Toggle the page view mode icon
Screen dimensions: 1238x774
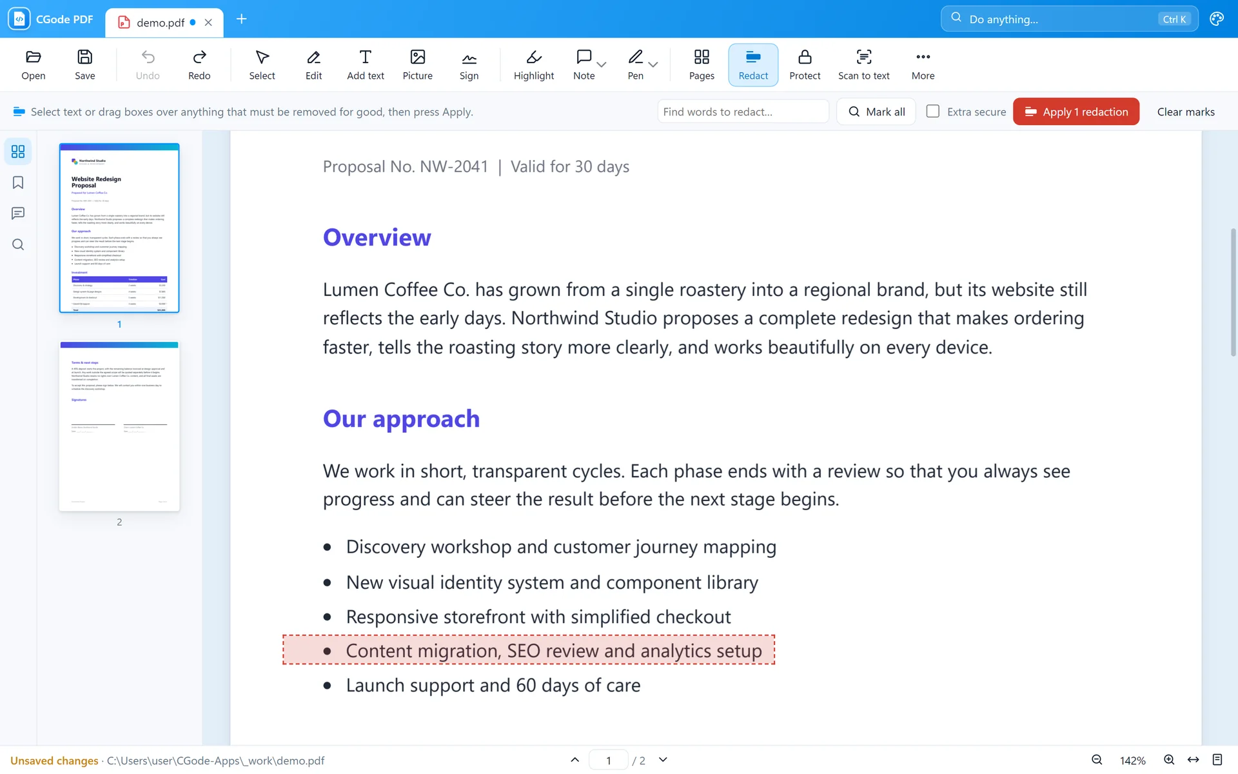tap(1217, 760)
